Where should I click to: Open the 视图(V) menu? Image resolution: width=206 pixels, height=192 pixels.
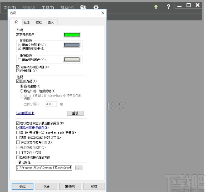tap(29, 8)
